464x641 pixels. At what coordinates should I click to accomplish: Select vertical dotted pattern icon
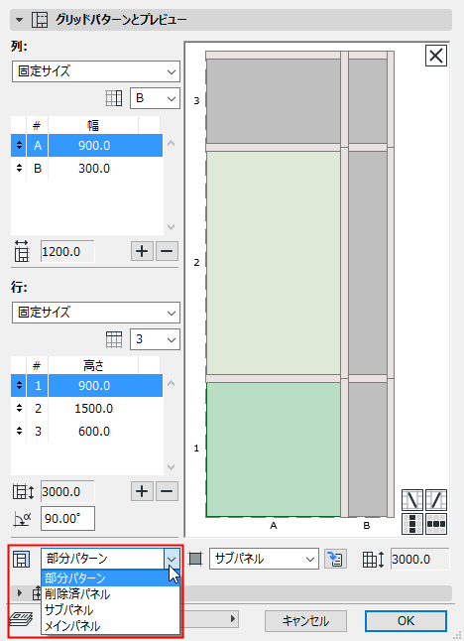pos(412,524)
